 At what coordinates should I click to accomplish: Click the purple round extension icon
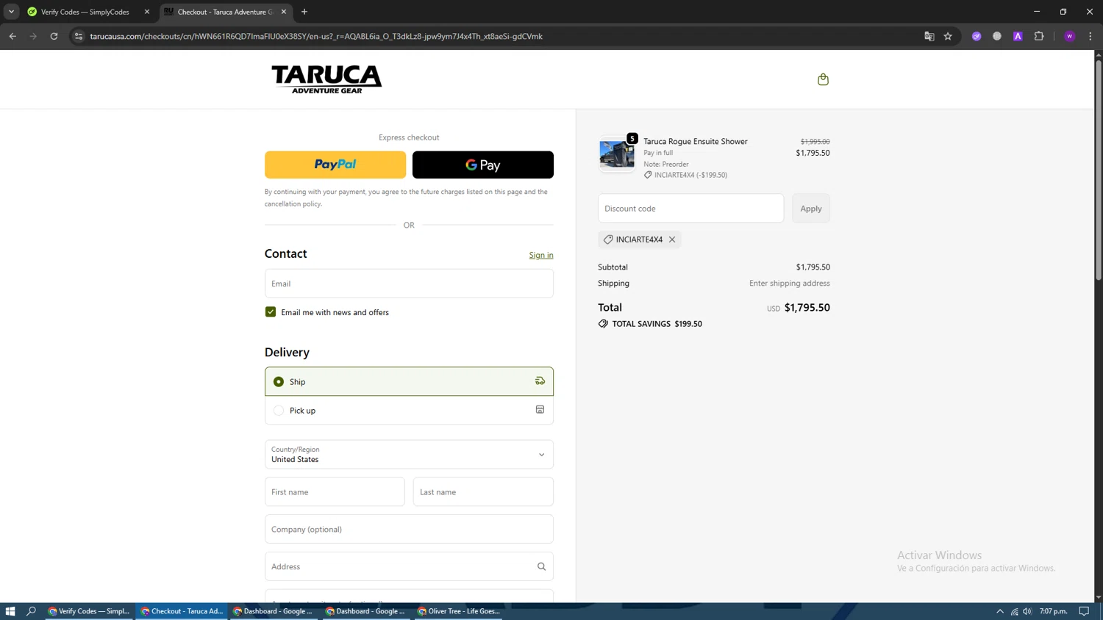[977, 36]
